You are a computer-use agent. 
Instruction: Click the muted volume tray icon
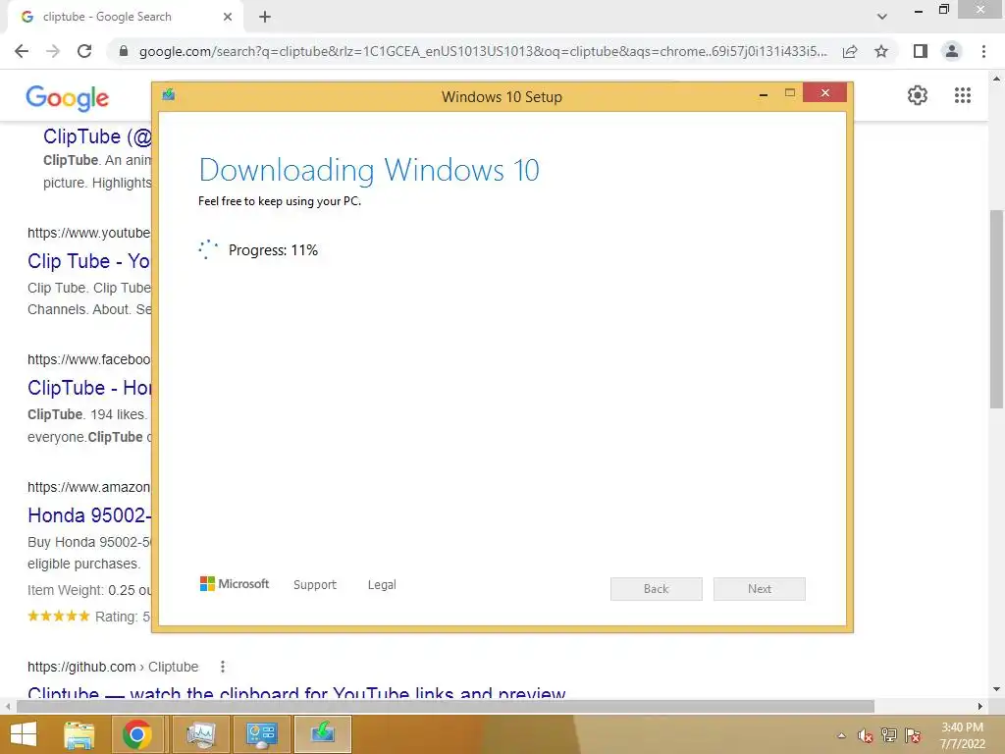[x=866, y=735]
